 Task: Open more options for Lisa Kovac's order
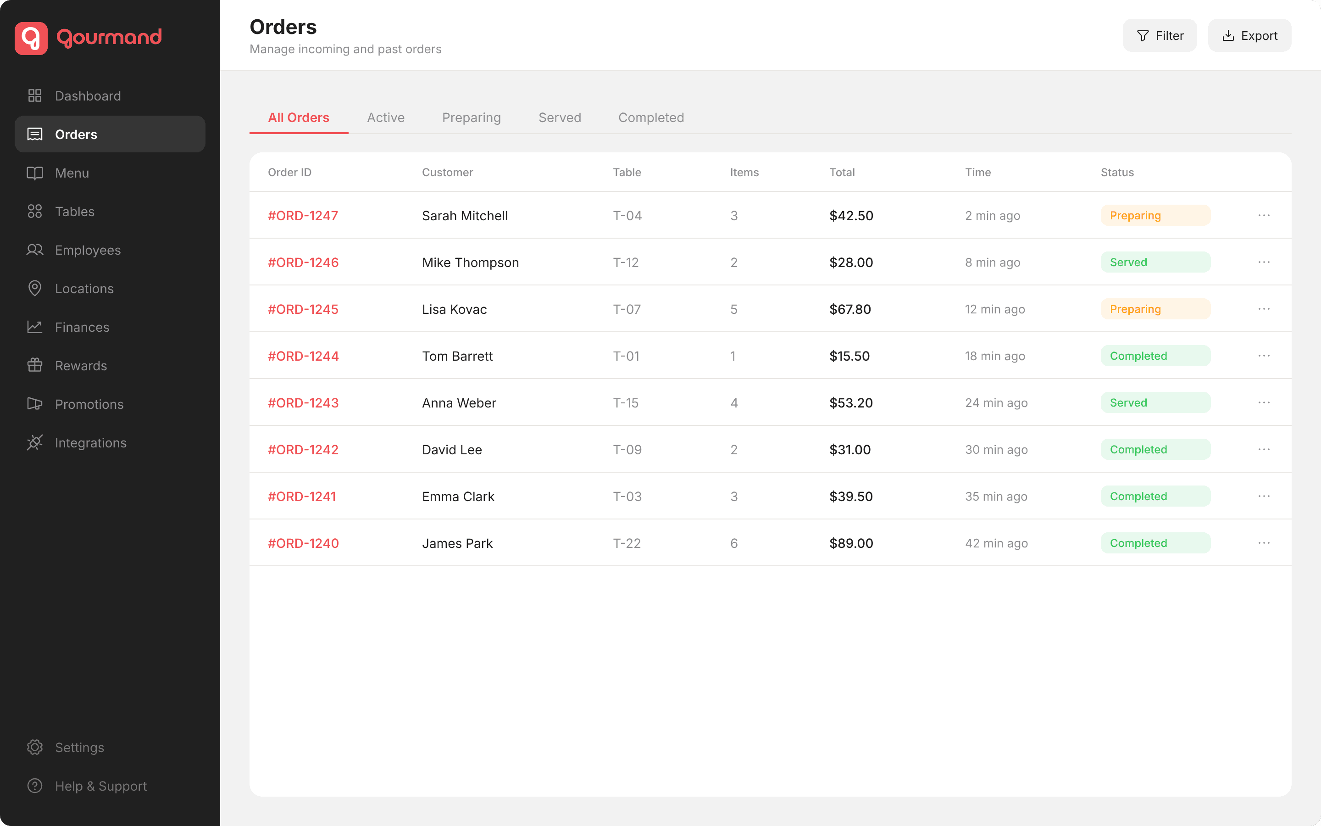point(1264,309)
